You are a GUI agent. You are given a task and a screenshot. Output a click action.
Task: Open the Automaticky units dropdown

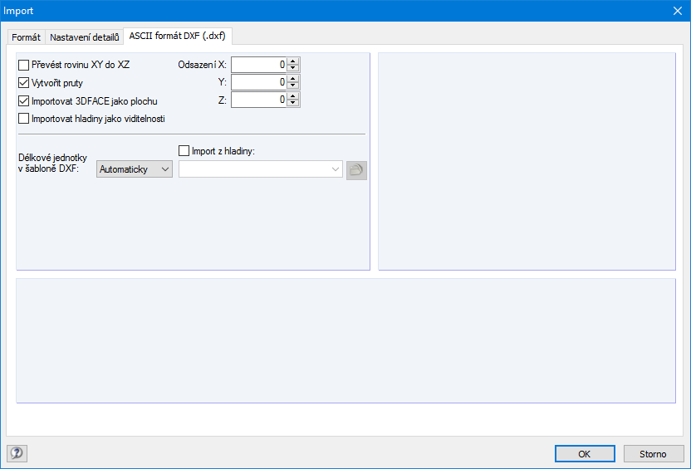pos(135,169)
